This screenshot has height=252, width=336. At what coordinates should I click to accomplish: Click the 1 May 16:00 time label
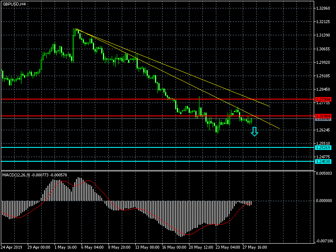(66, 247)
